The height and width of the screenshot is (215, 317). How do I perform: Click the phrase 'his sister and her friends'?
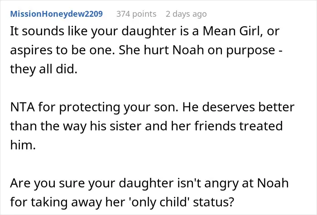click(163, 126)
